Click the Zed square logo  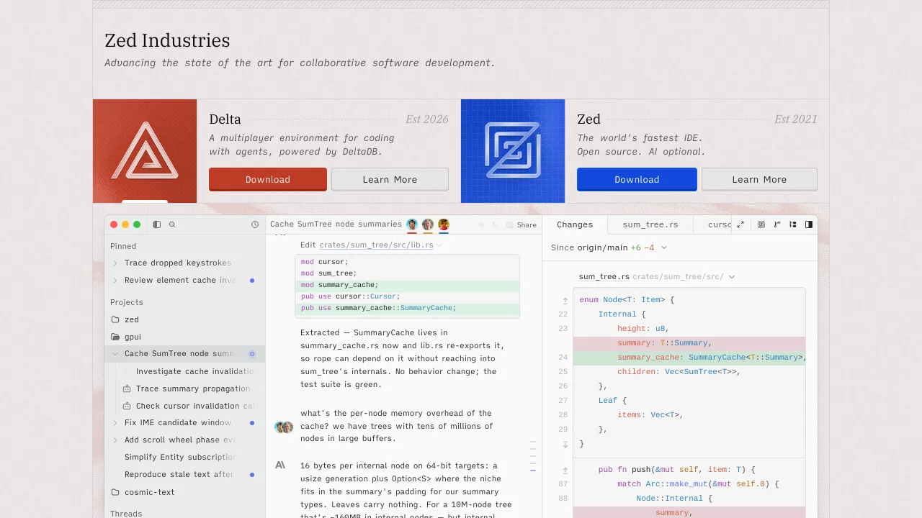click(513, 151)
